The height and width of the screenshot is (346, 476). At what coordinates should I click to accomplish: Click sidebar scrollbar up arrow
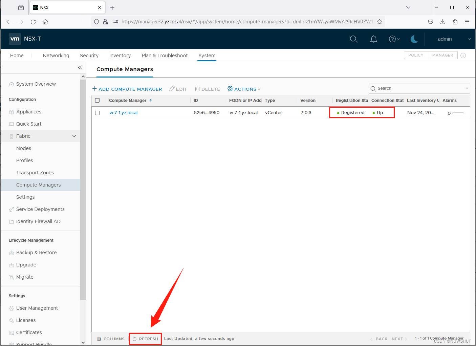(x=83, y=77)
